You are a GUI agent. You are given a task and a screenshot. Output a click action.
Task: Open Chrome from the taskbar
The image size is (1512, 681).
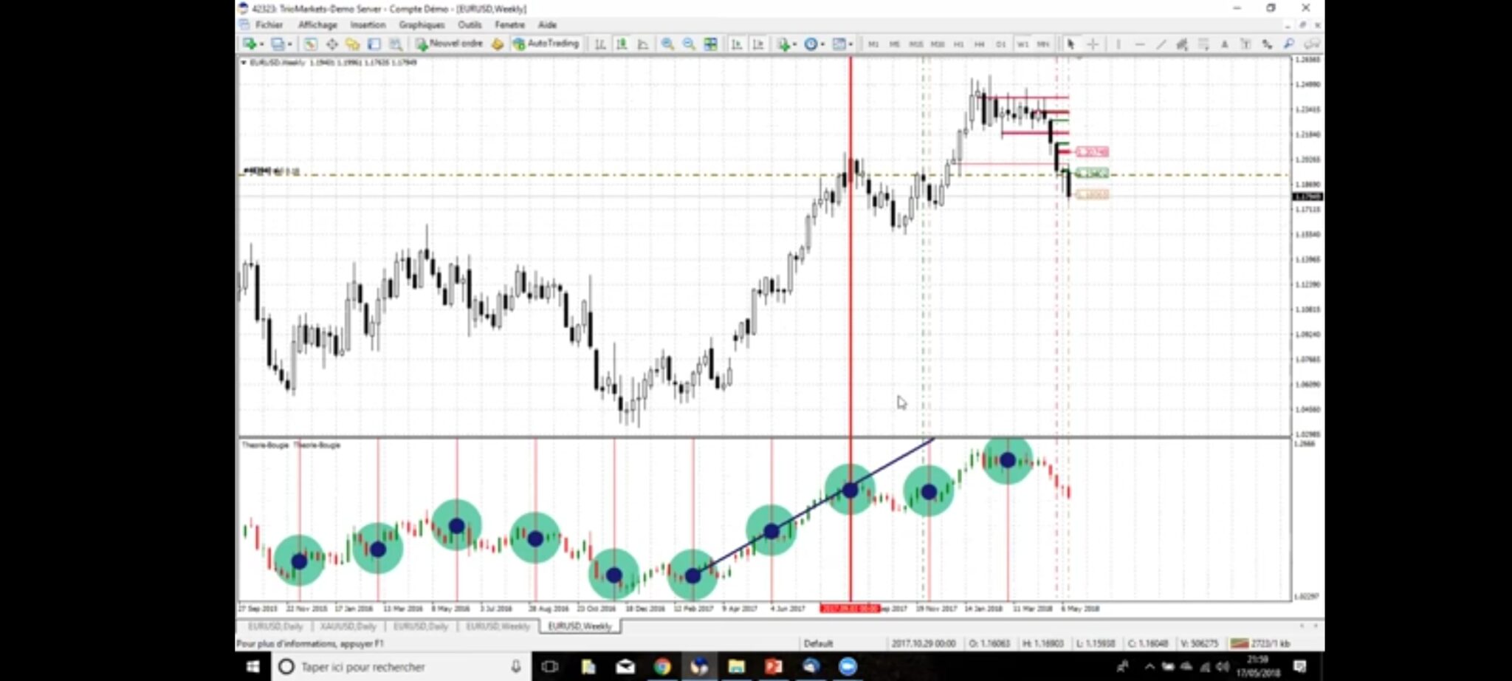662,667
